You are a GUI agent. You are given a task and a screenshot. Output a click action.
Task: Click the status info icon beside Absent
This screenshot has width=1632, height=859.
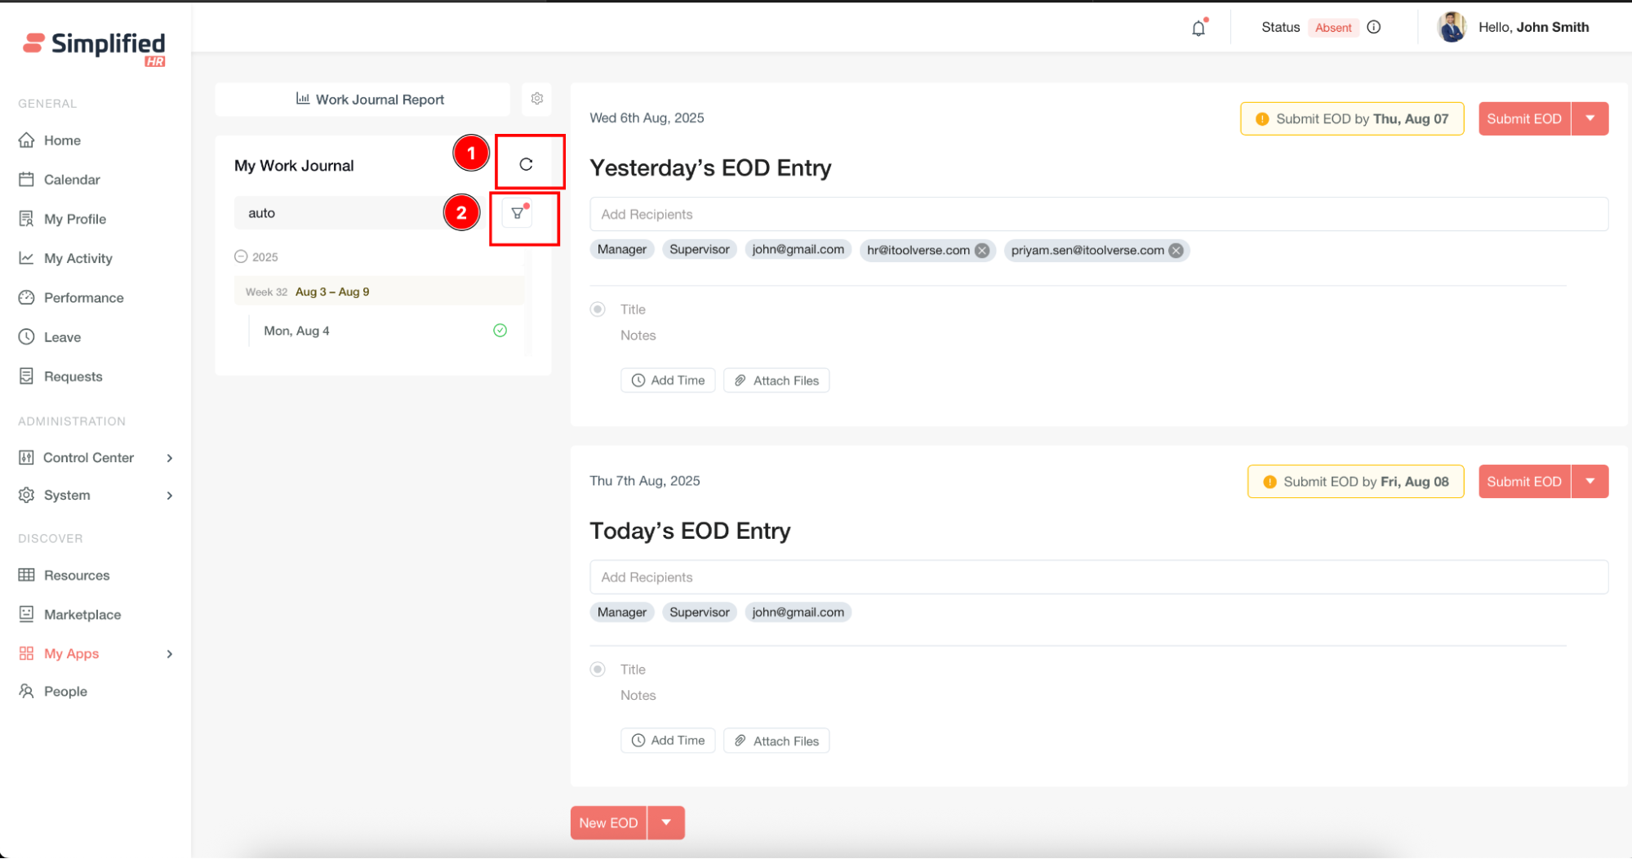(x=1374, y=27)
